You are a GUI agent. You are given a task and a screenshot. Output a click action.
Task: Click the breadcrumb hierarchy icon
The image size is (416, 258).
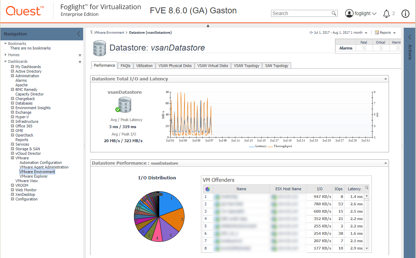[92, 32]
